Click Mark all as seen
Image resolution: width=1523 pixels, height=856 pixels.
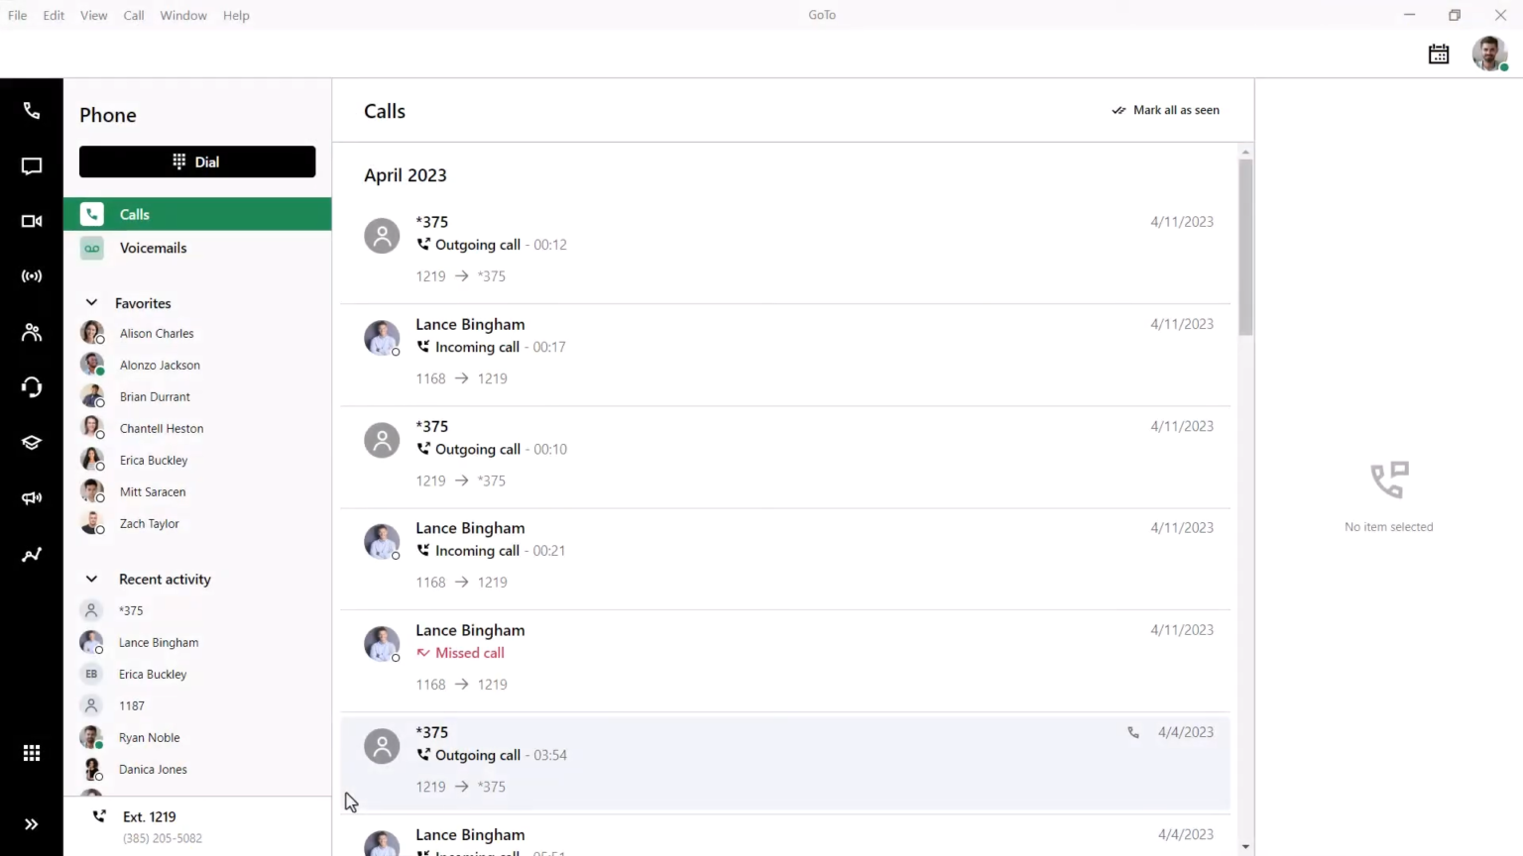pyautogui.click(x=1166, y=110)
